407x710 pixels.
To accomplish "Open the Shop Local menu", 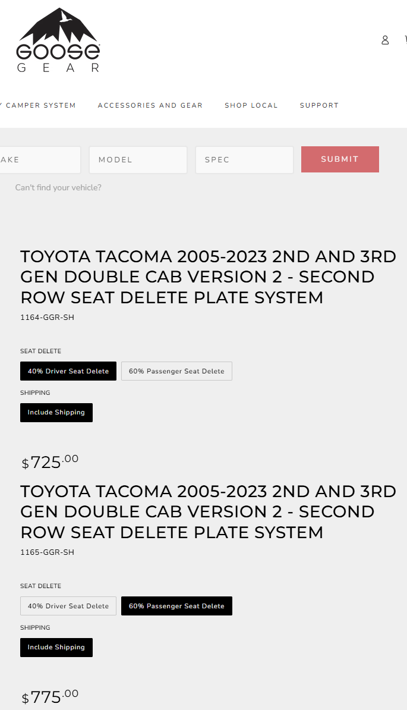I will [251, 105].
